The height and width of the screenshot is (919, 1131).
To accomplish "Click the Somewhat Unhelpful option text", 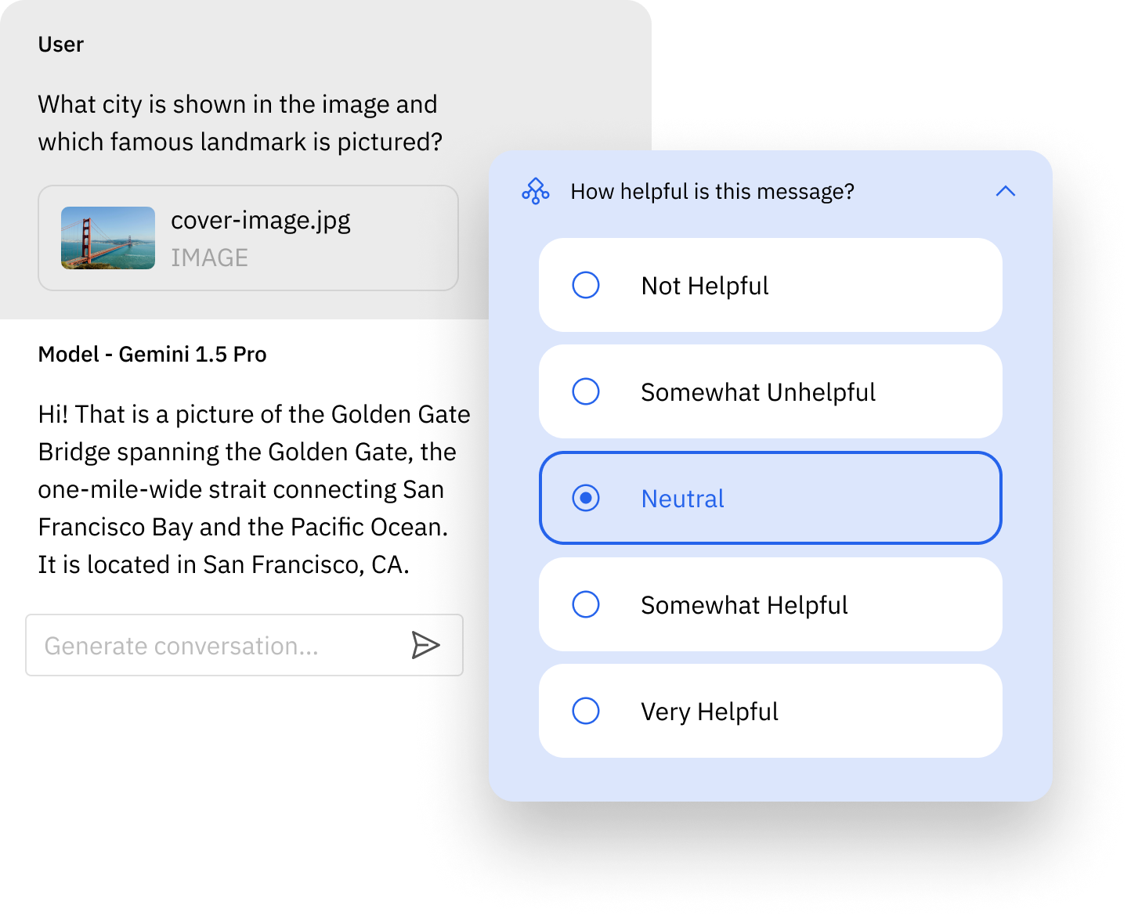I will coord(758,392).
